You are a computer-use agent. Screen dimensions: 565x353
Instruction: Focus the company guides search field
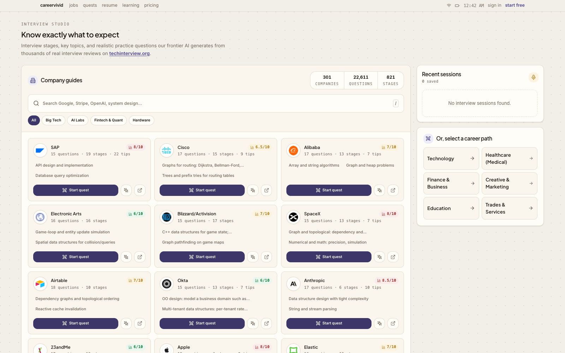tap(216, 103)
